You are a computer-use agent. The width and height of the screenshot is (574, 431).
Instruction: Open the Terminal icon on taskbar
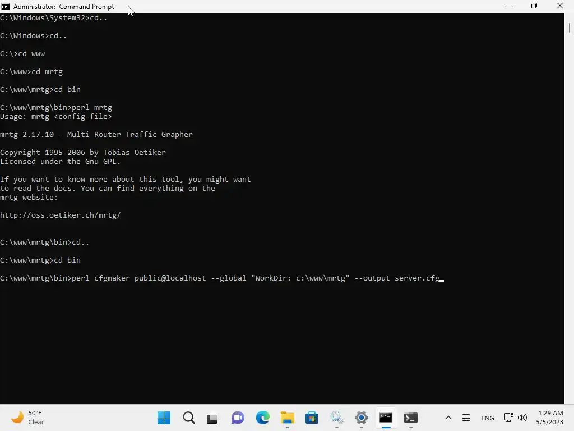[x=411, y=418]
